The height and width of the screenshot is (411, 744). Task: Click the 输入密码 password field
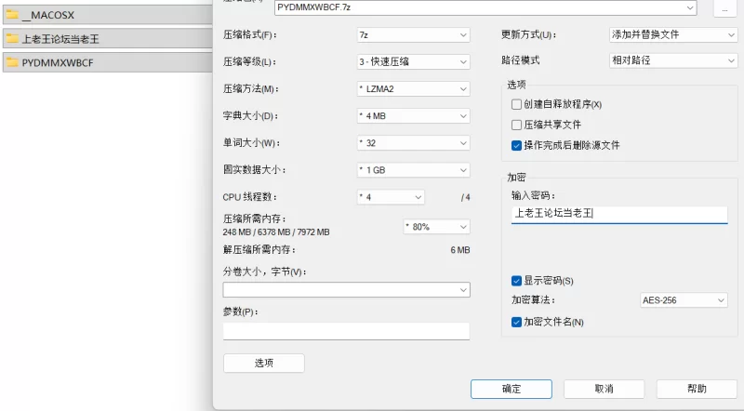(619, 214)
